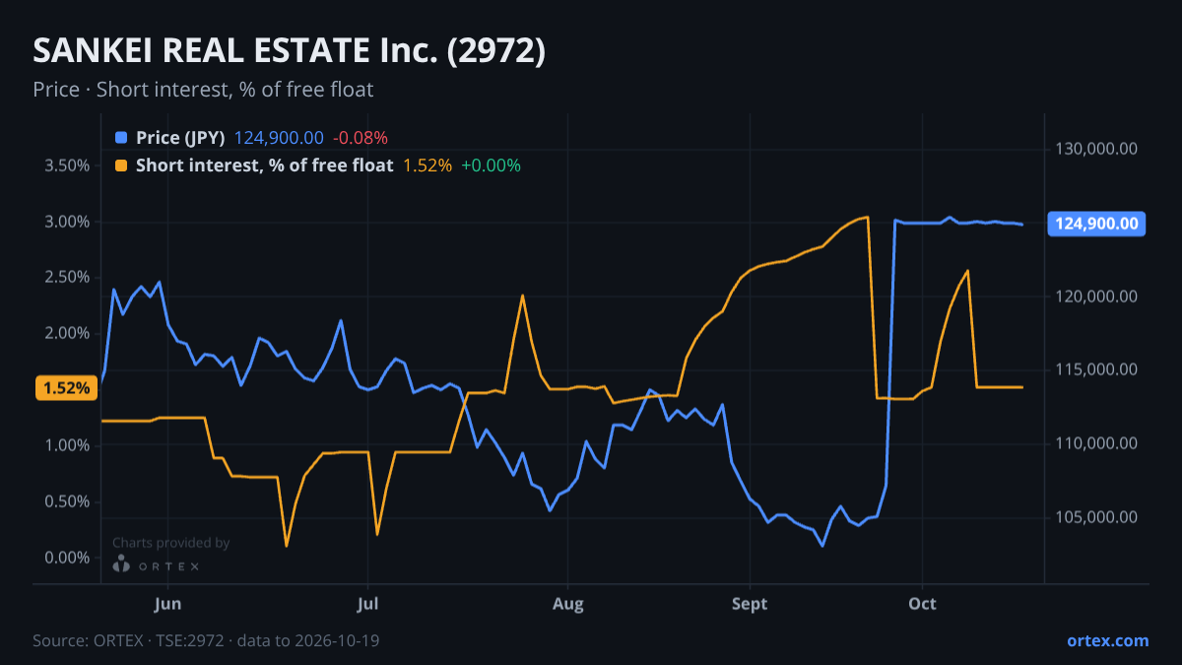Click the 120,000.00 right axis label
Image resolution: width=1182 pixels, height=665 pixels.
click(1097, 297)
